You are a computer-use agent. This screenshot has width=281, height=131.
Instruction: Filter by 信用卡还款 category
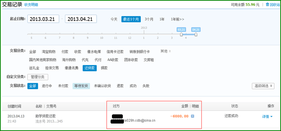pyautogui.click(x=115, y=52)
